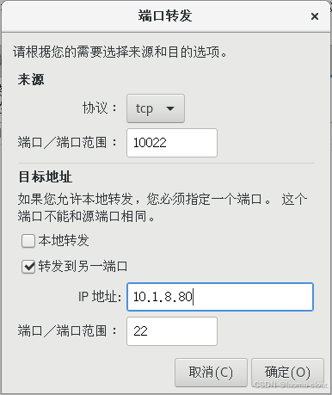The image size is (332, 395).
Task: Enable the 本地转发 checkbox
Action: point(28,241)
